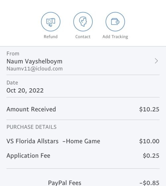Select the Add Tracking wallet icon
This screenshot has width=166, height=186.
(115, 22)
